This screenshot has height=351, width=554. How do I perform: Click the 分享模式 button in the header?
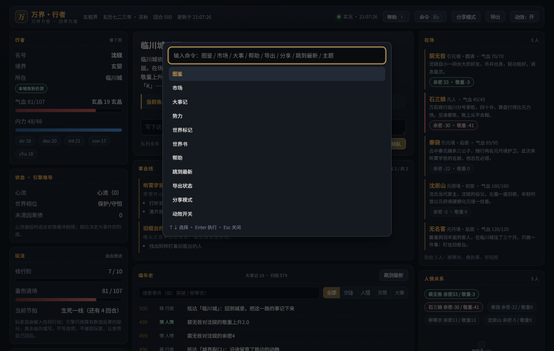[x=466, y=17]
